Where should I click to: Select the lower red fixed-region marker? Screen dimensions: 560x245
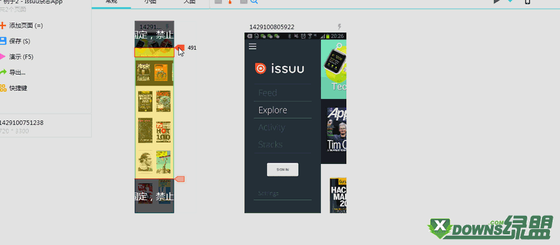[180, 179]
